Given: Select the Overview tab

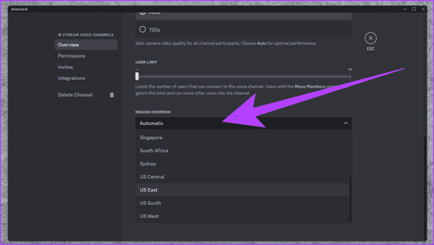Looking at the screenshot, I should click(68, 45).
